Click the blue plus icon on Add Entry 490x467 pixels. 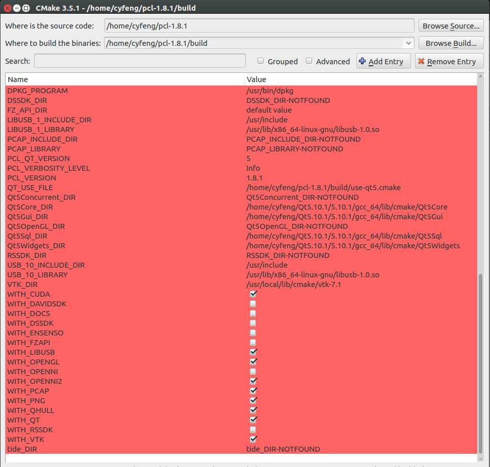coord(362,61)
